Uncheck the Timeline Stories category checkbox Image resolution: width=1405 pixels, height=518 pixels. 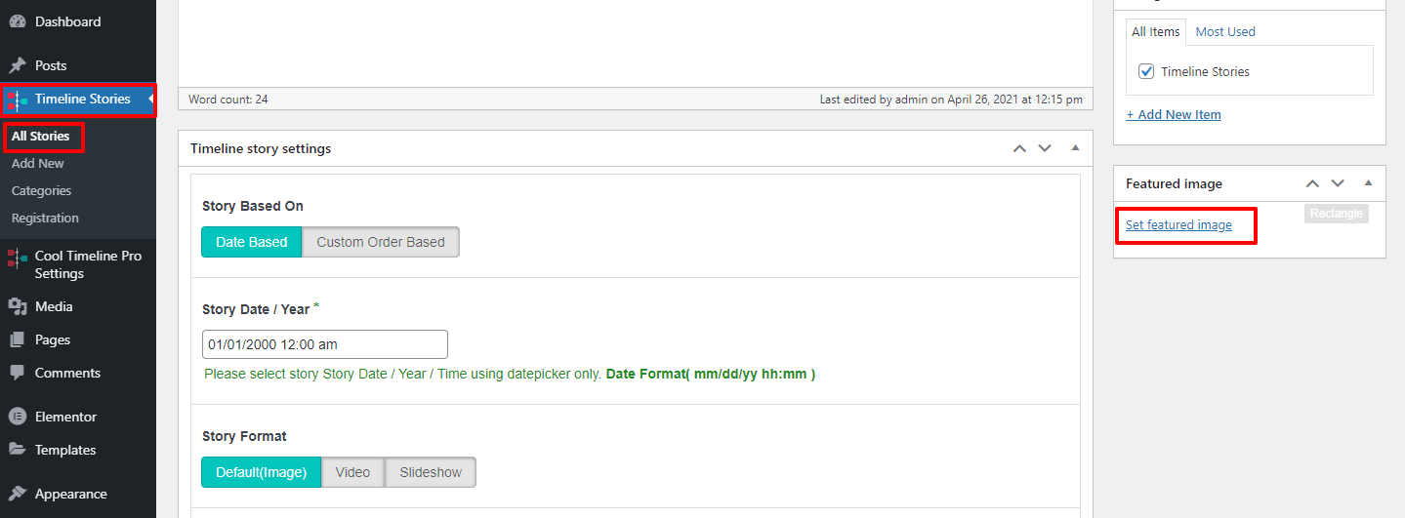click(x=1146, y=71)
